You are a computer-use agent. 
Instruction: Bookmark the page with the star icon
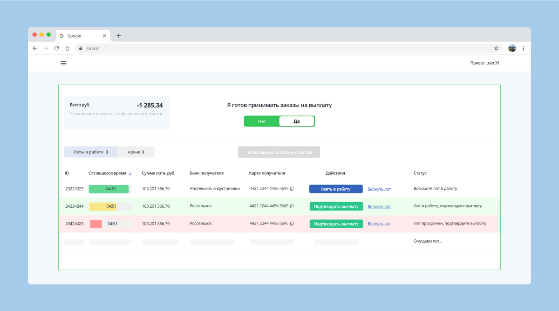point(496,48)
